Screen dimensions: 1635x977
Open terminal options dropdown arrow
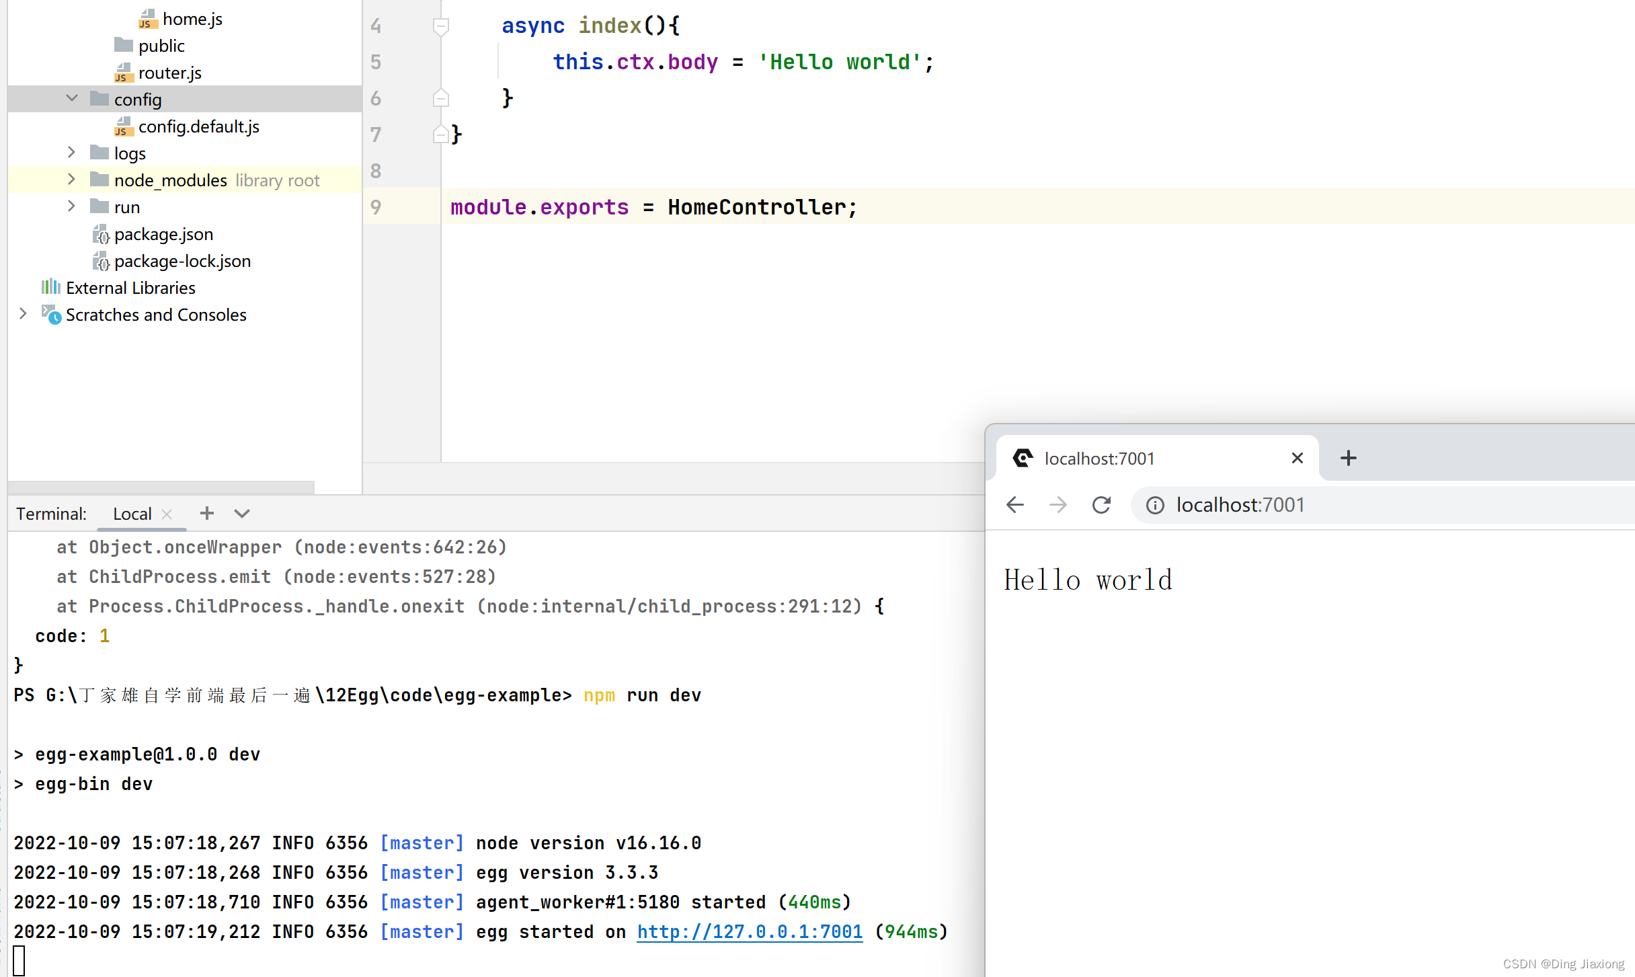tap(242, 514)
